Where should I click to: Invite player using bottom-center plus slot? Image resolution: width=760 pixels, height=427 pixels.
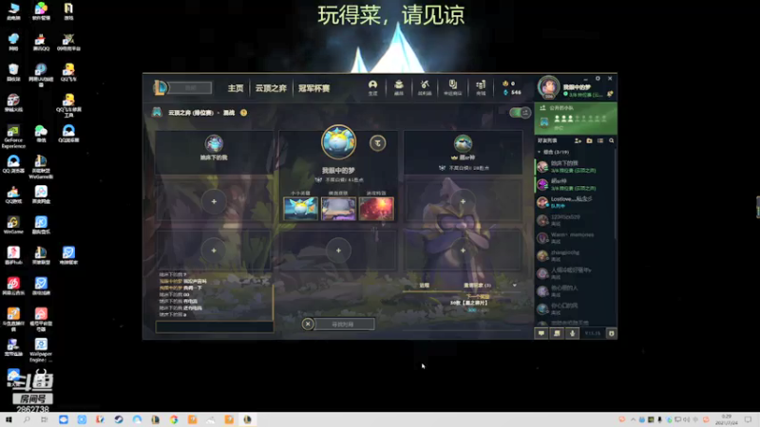click(x=338, y=251)
